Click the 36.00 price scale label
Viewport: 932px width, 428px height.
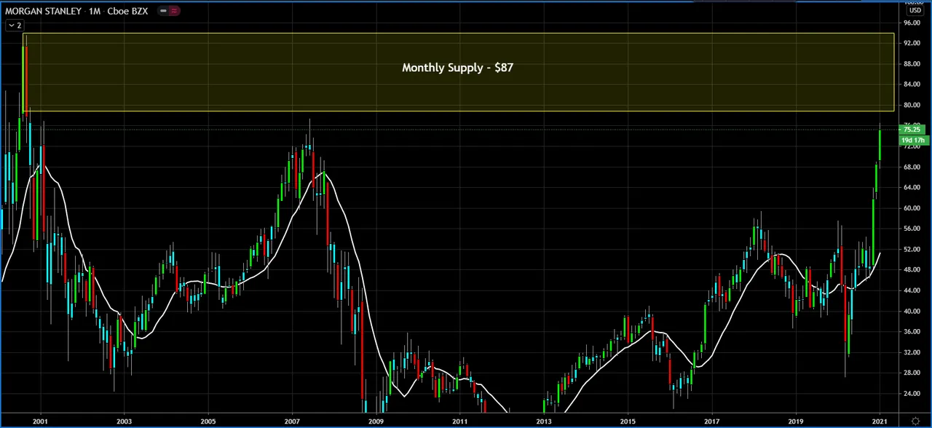tap(912, 331)
